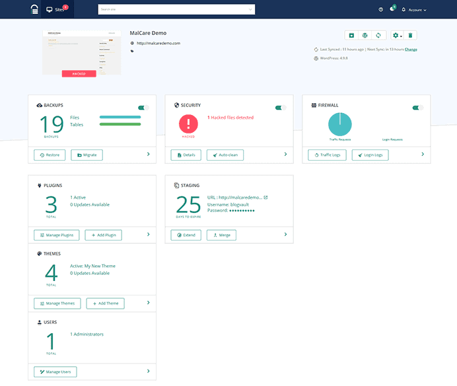Viewport: 457px width, 386px height.
Task: Expand the Security card chevron
Action: [285, 154]
